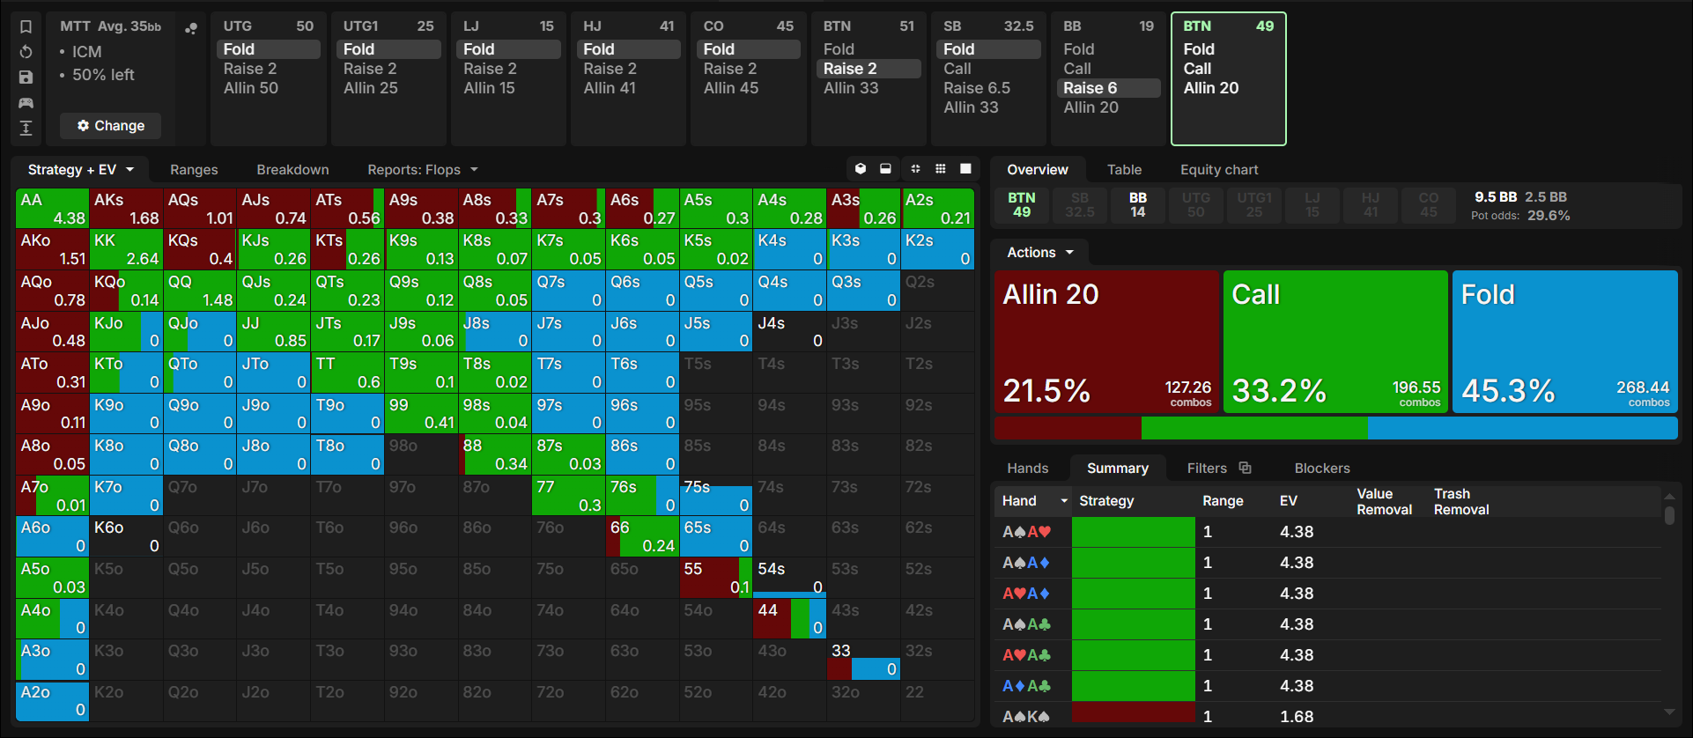Viewport: 1693px width, 738px height.
Task: Select the Table tab beside Overview
Action: click(1124, 170)
